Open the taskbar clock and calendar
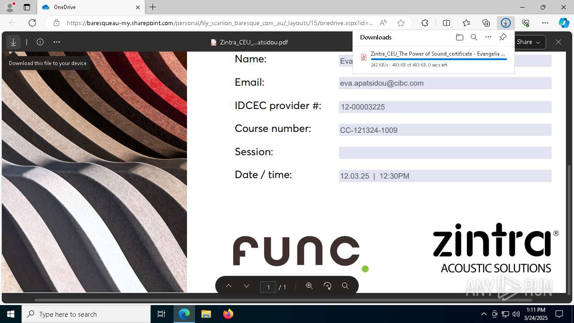The width and height of the screenshot is (574, 323). (536, 314)
